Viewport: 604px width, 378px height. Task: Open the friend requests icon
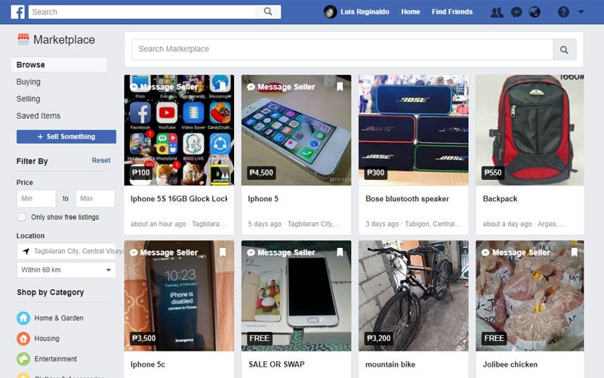[x=497, y=12]
